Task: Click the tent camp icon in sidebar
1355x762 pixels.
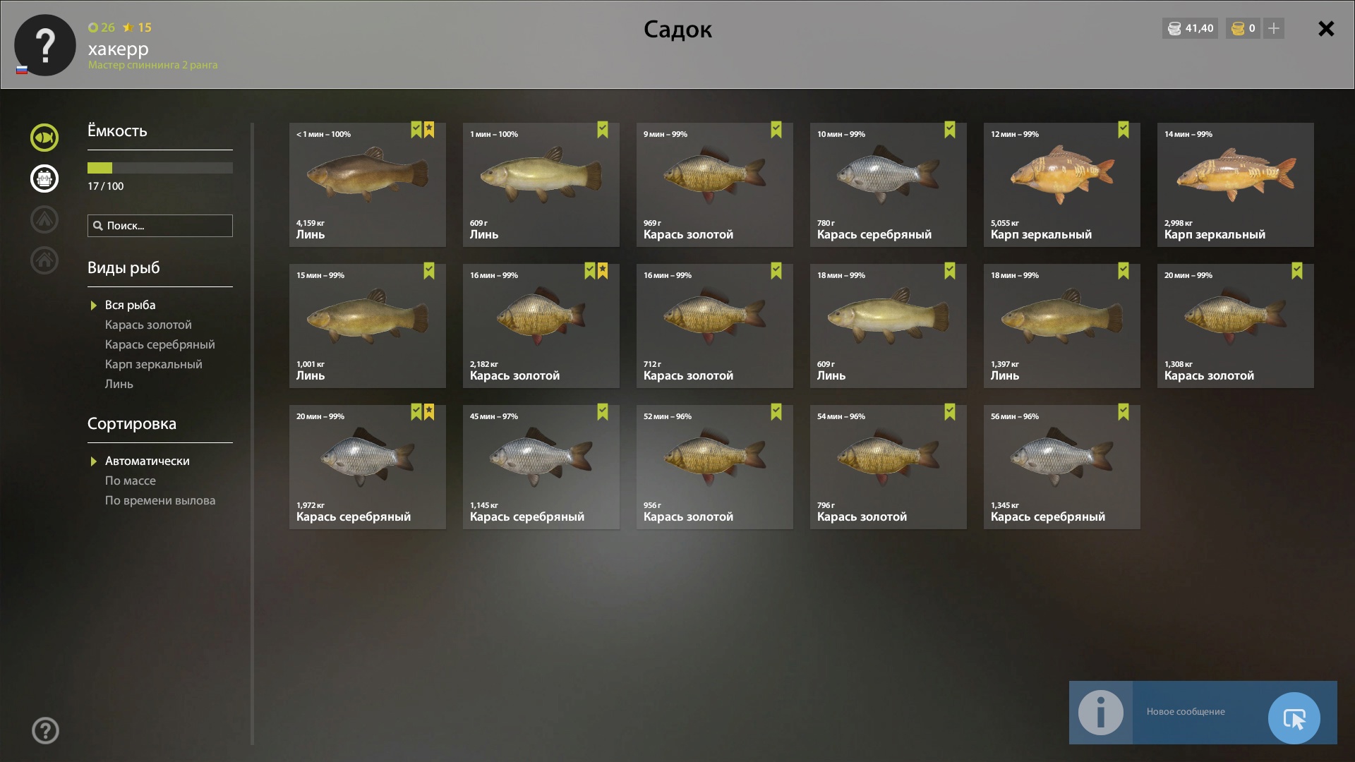Action: click(44, 219)
